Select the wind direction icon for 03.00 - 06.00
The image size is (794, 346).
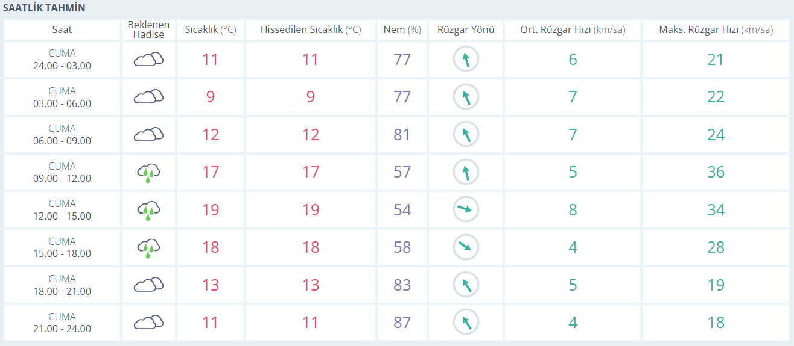[466, 96]
